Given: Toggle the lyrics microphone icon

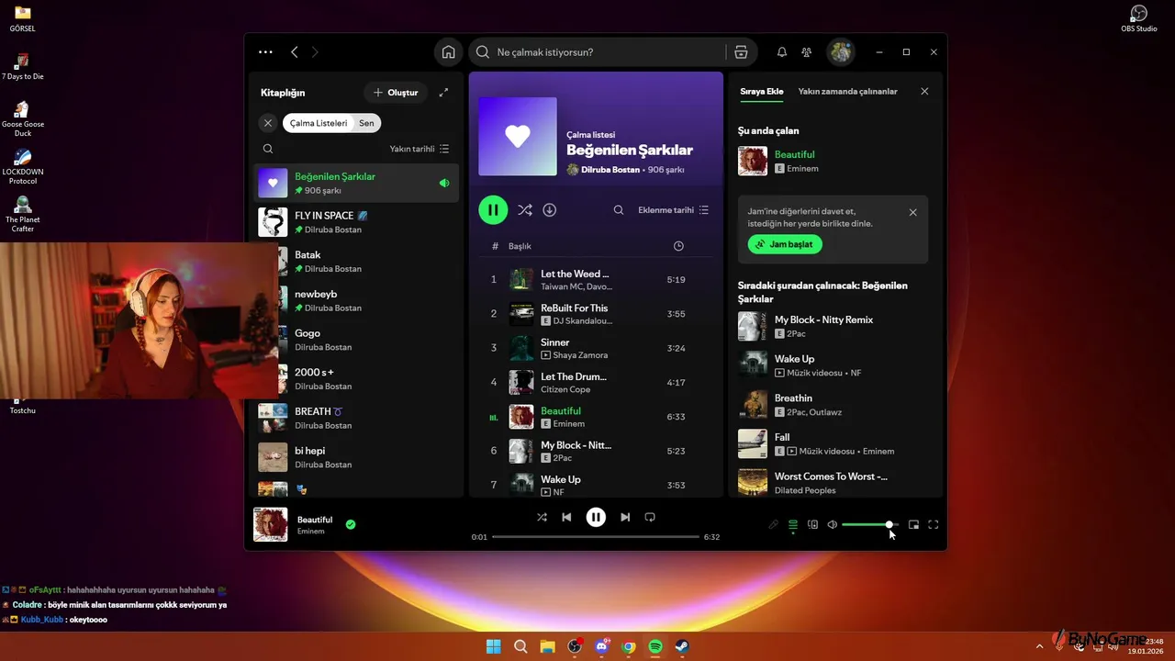Looking at the screenshot, I should (x=773, y=524).
